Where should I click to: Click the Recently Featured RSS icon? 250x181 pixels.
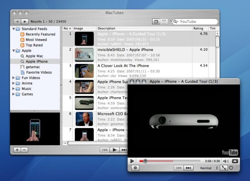pos(22,34)
